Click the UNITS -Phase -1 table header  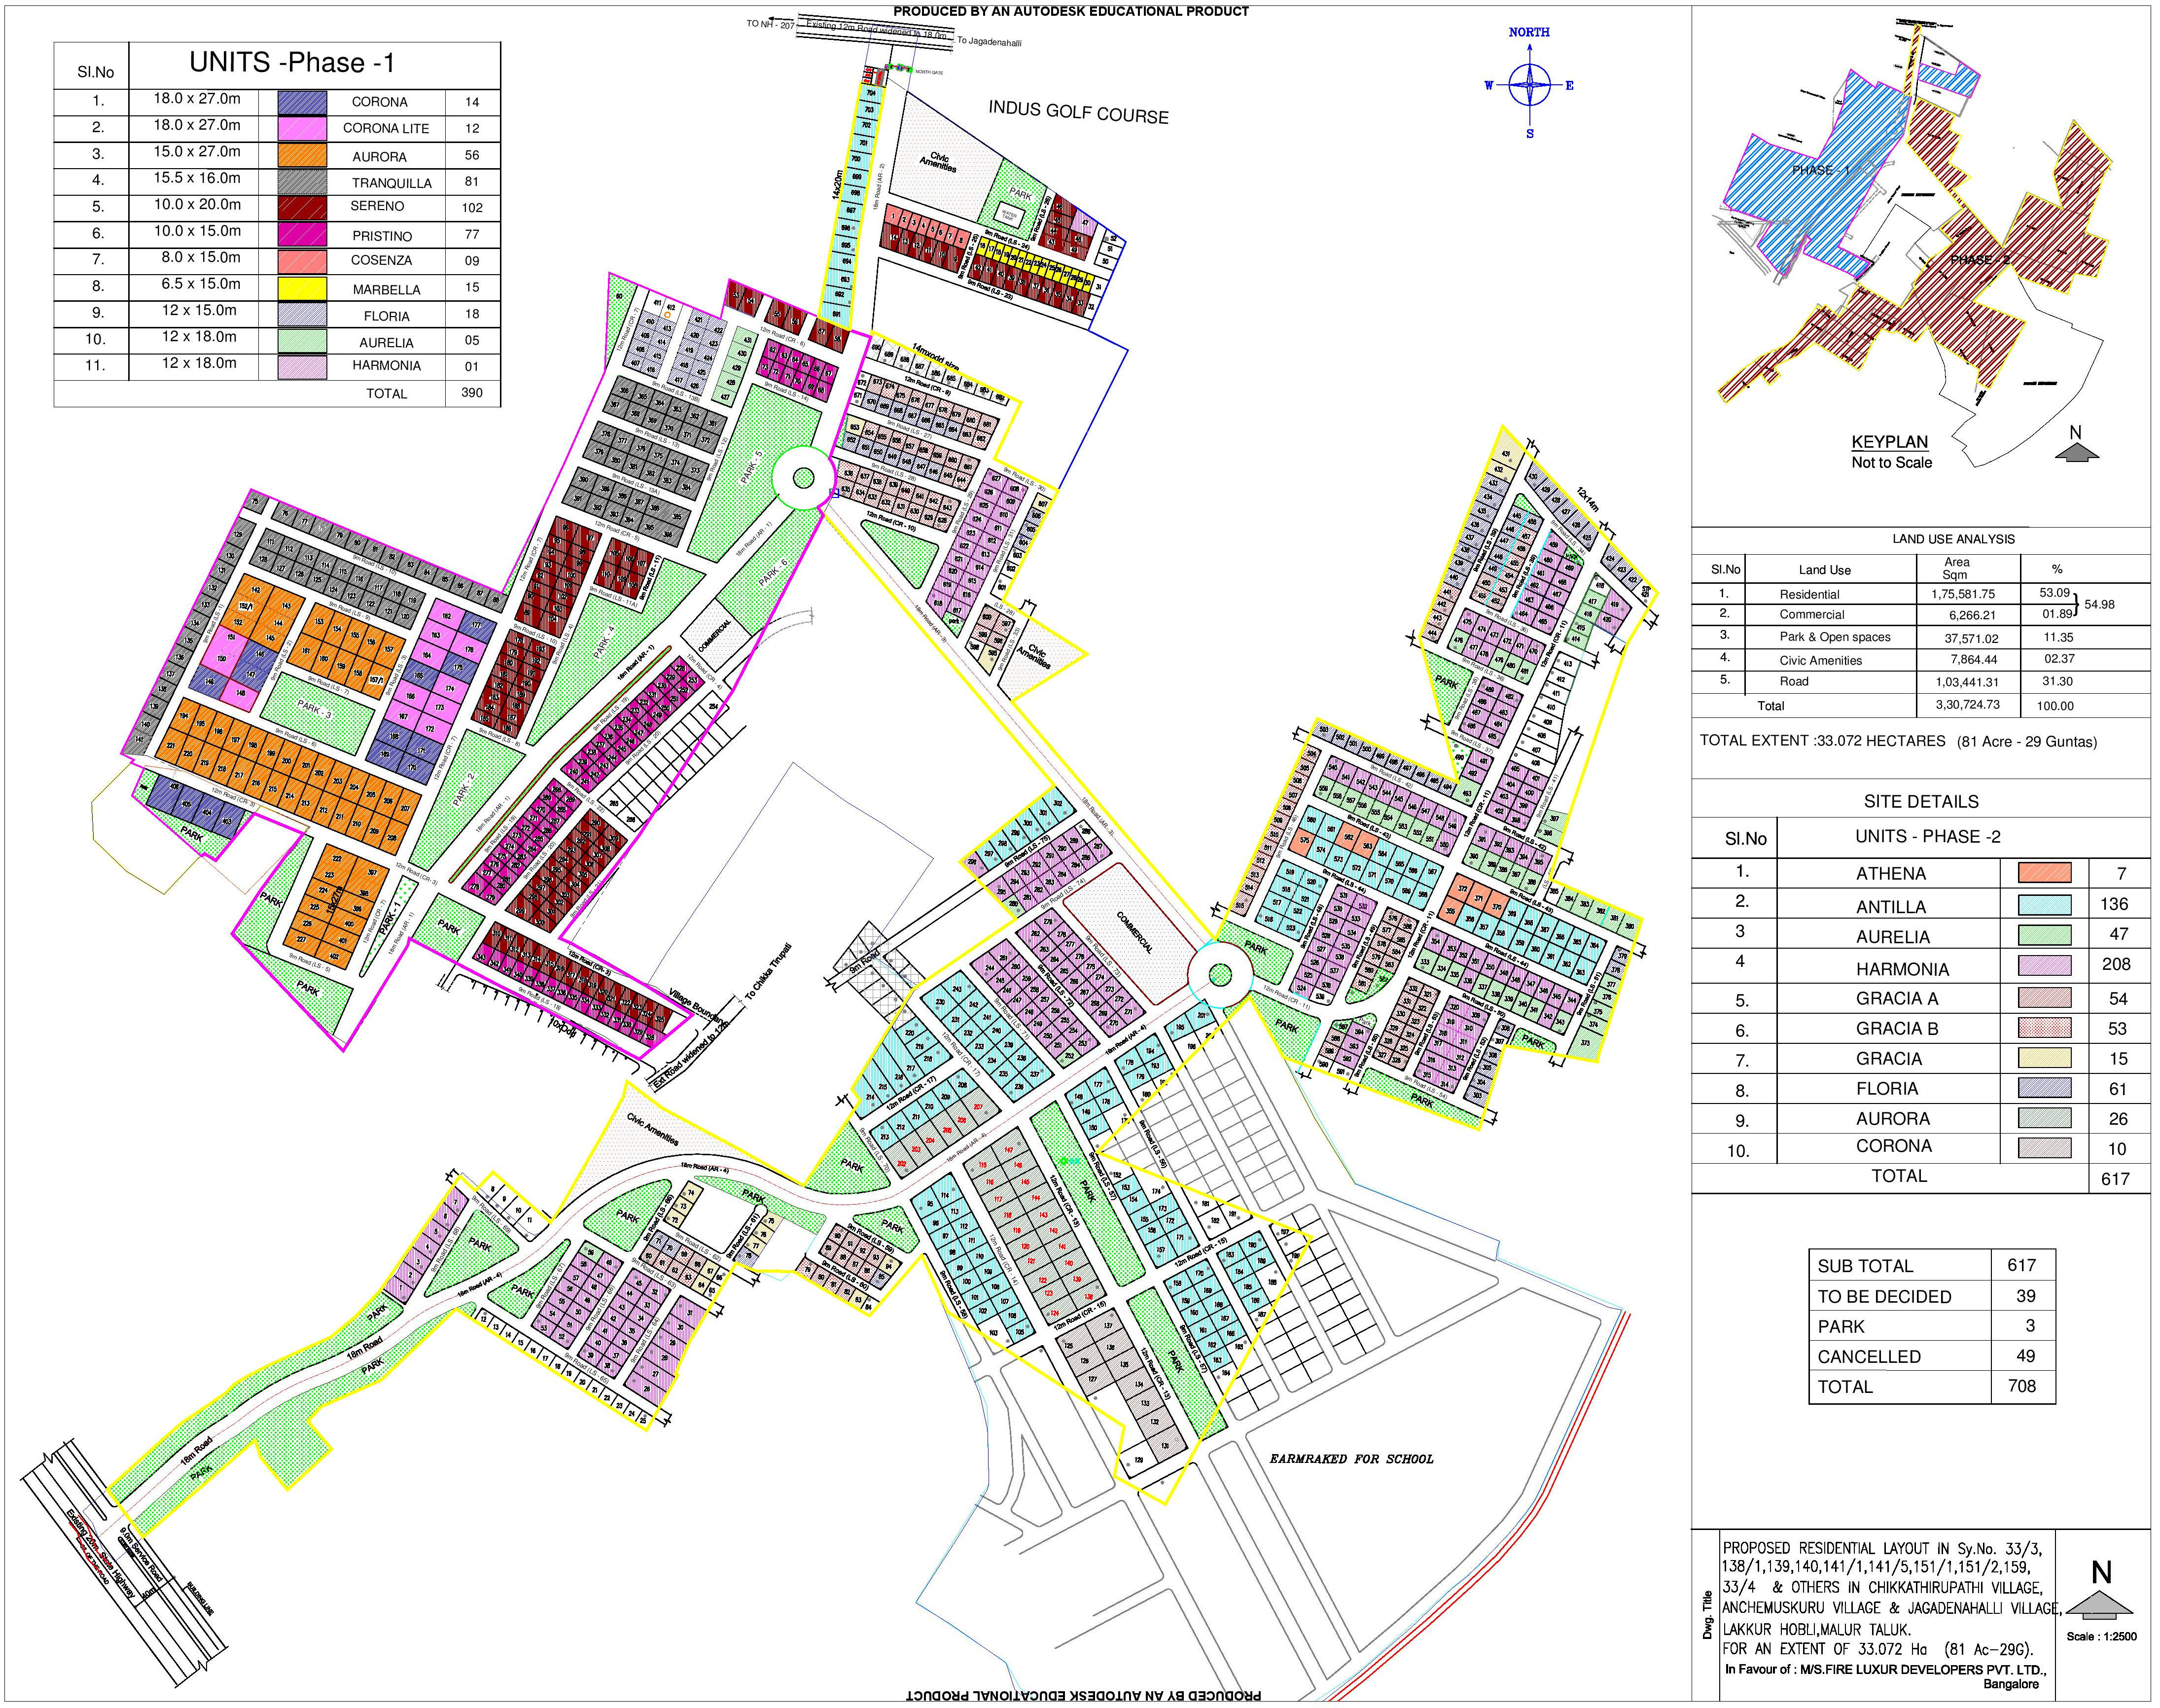pyautogui.click(x=292, y=63)
